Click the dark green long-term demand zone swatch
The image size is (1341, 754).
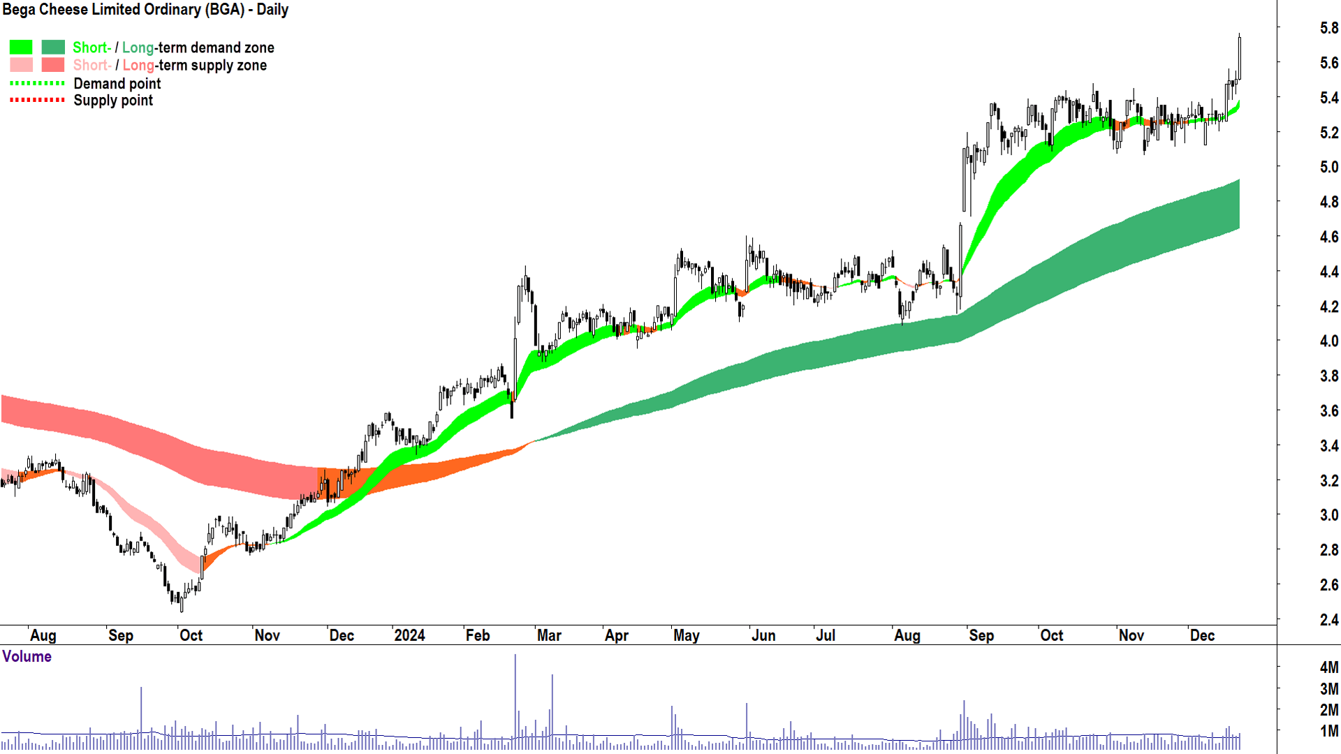(53, 47)
